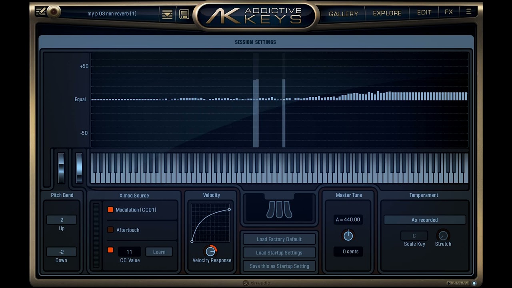Screen dimensions: 512x288
Task: Click Load Factory Default
Action: (279, 239)
